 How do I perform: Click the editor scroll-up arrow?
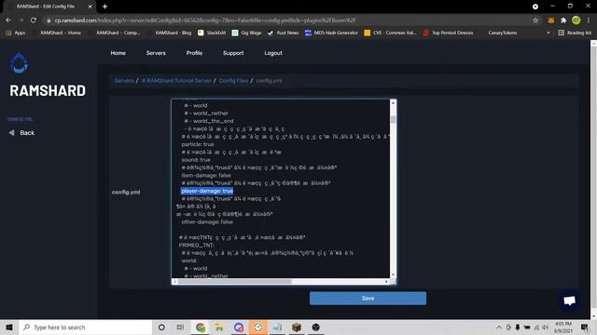(393, 102)
